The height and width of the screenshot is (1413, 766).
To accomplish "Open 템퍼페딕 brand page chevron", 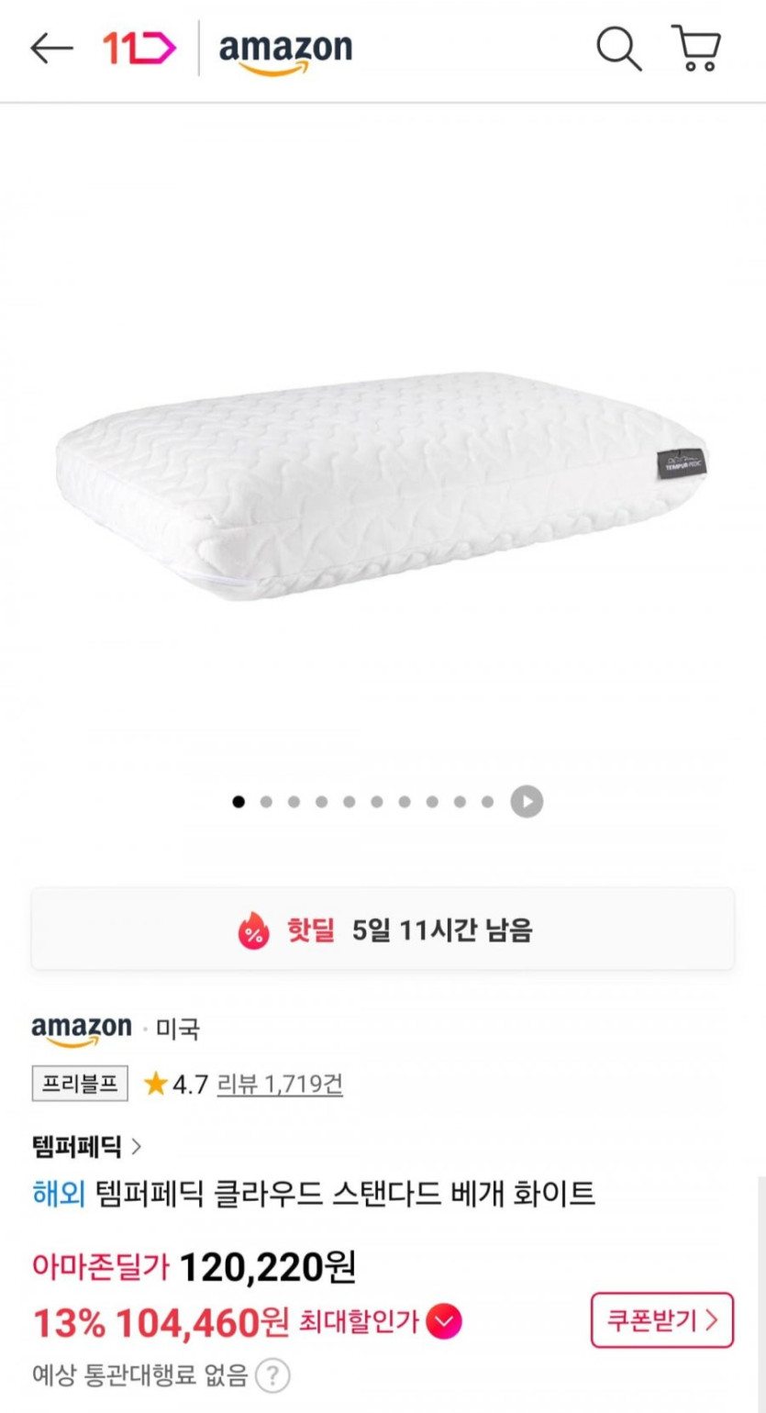I will coord(137,1146).
